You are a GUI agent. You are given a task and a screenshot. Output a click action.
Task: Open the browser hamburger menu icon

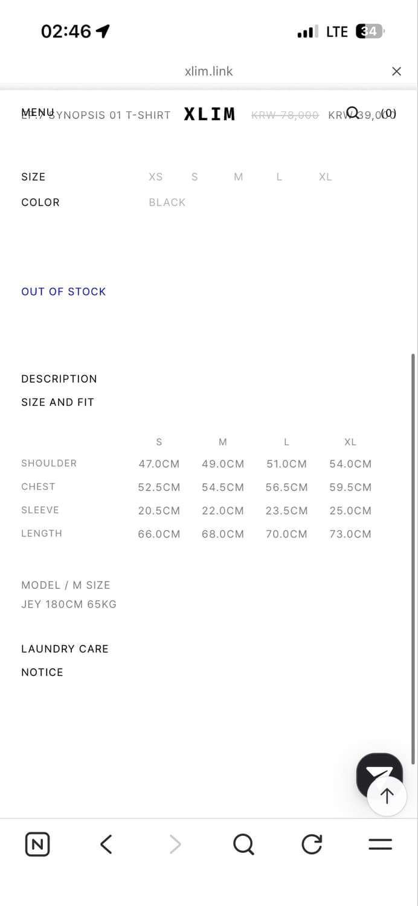click(381, 844)
